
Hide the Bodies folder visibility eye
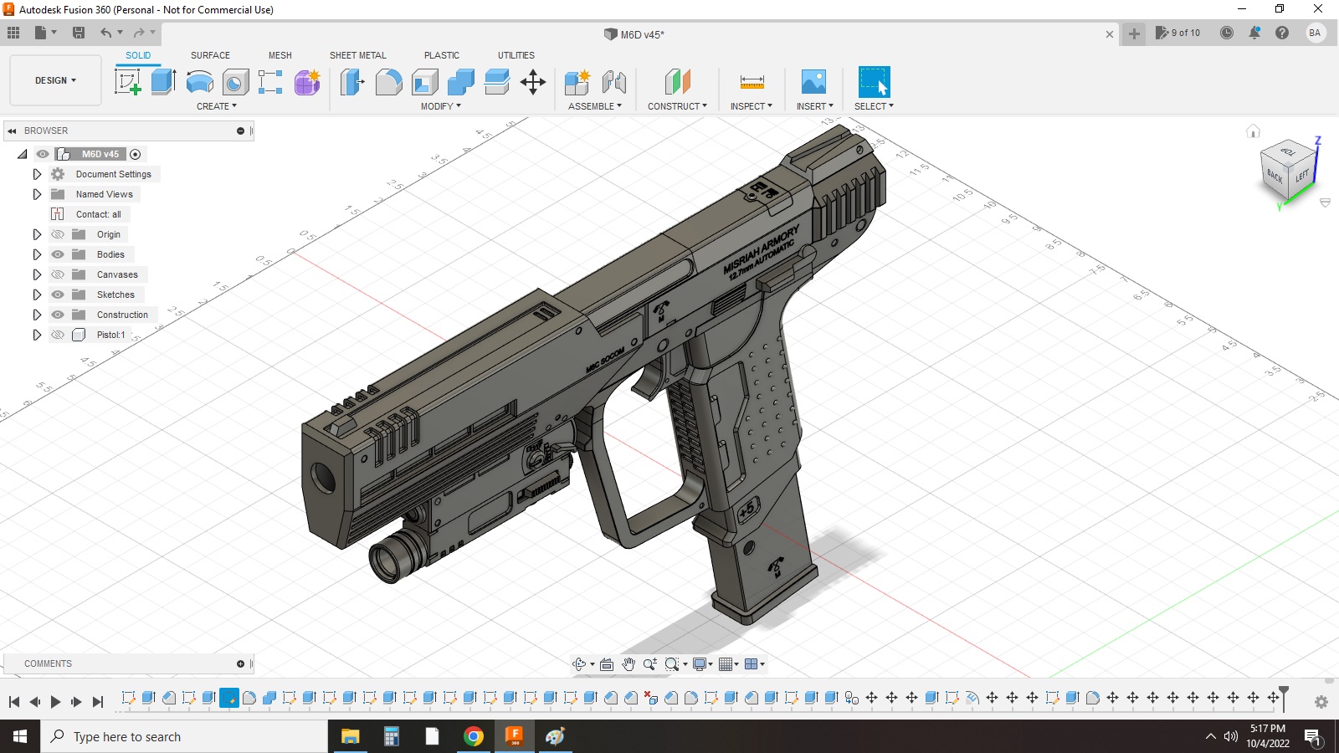[x=58, y=254]
